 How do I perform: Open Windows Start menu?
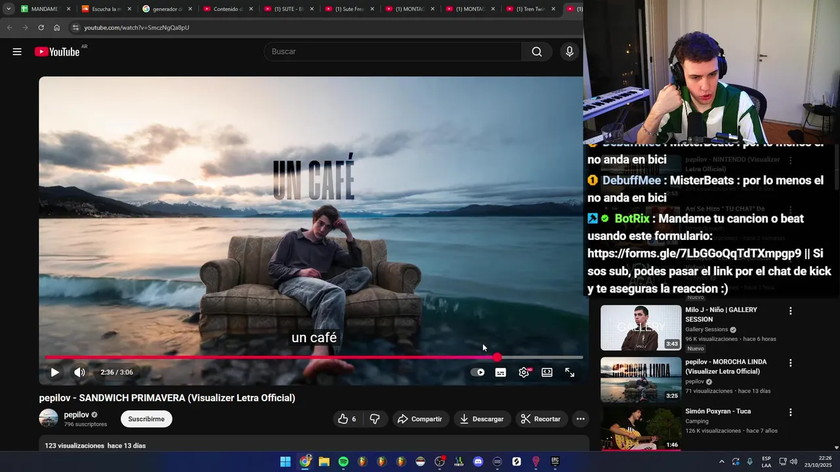(x=285, y=462)
